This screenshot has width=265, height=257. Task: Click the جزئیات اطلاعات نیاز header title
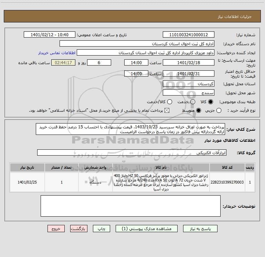point(235,17)
